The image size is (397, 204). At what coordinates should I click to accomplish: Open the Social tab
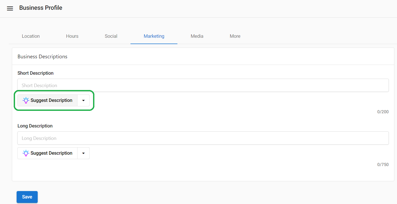tap(111, 36)
